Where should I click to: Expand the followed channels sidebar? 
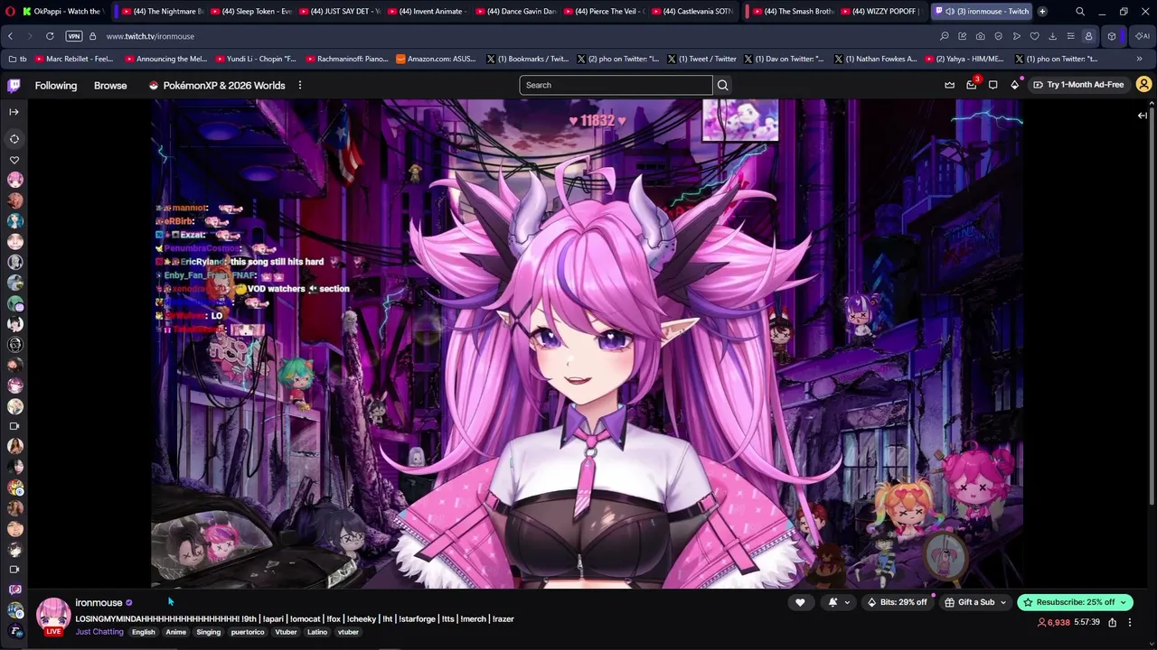tap(14, 112)
